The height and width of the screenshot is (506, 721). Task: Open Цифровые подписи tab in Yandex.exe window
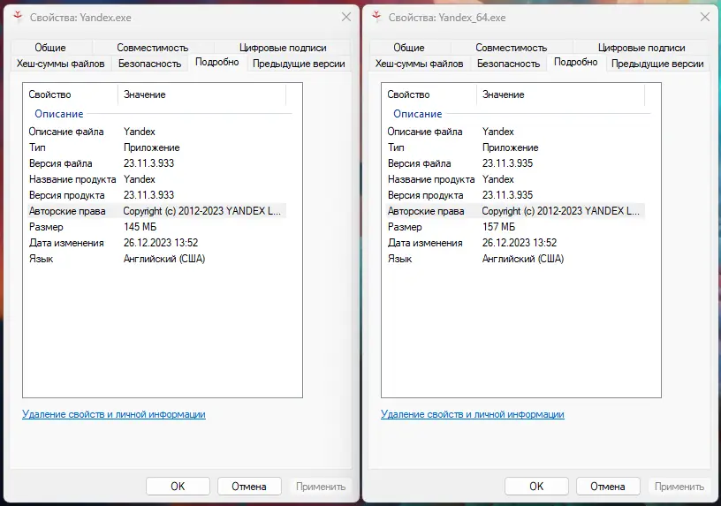[x=283, y=48]
